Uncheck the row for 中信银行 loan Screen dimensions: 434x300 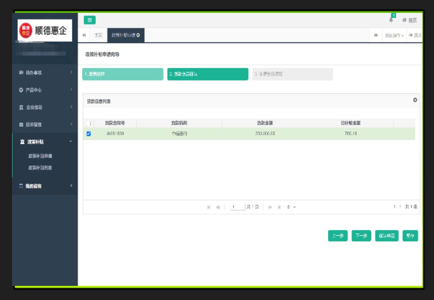pos(89,134)
